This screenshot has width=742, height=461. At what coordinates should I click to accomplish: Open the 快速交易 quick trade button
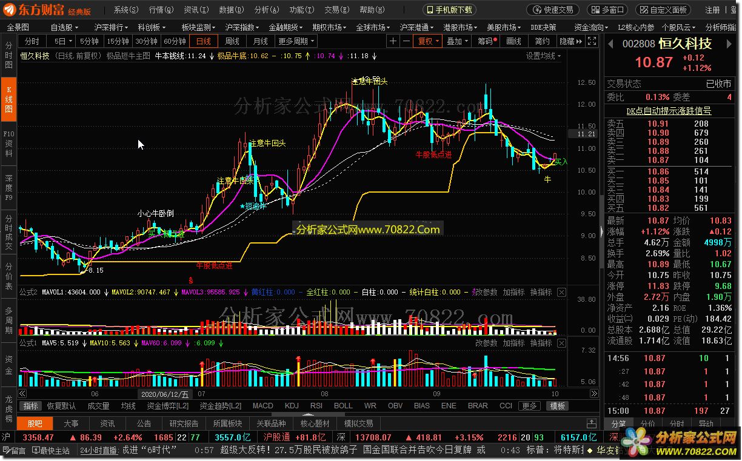(x=552, y=10)
